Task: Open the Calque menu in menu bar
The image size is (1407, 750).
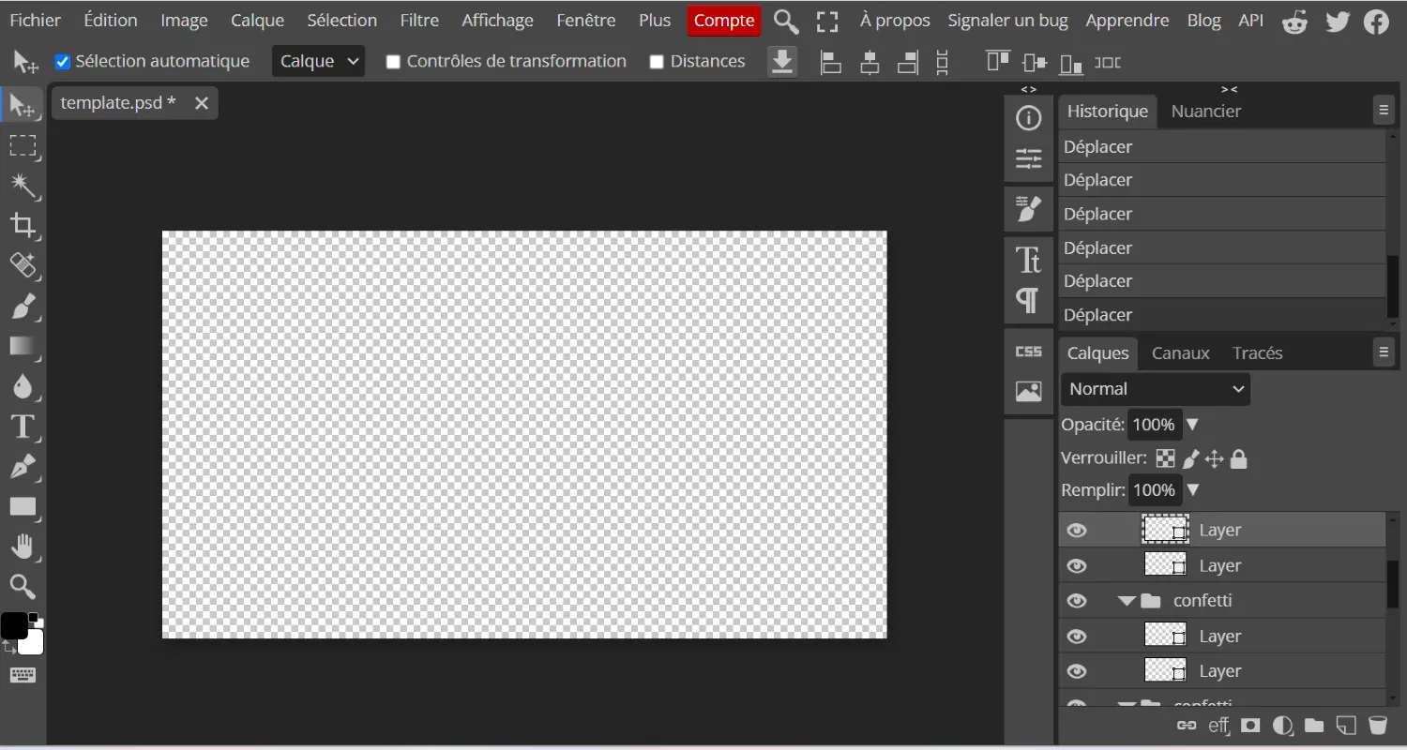Action: click(x=257, y=21)
